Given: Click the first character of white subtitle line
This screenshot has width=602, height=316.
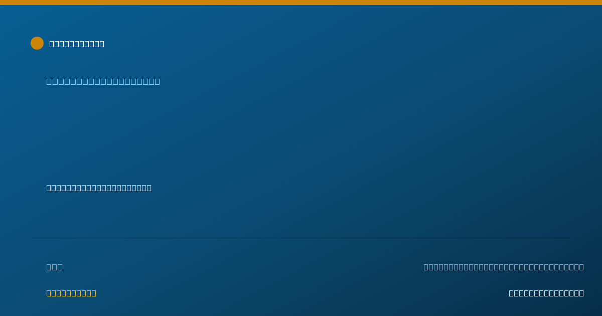Looking at the screenshot, I should point(49,188).
